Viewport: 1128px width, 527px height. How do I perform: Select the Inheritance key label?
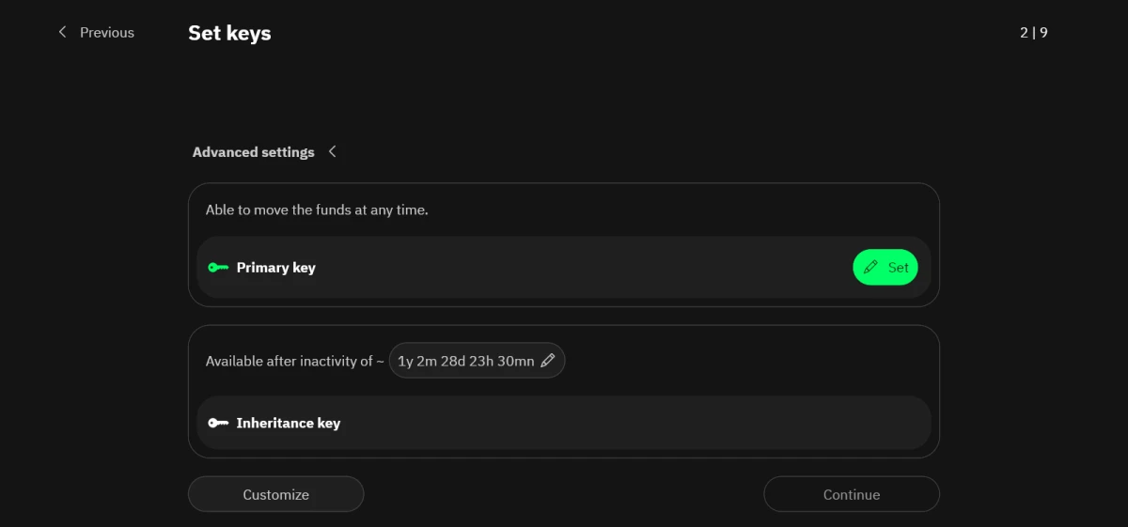pos(288,423)
